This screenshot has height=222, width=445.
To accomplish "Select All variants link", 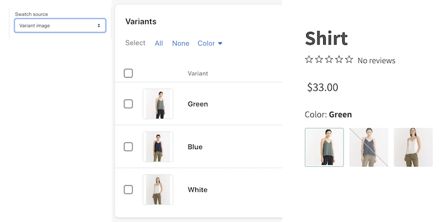I will pos(158,43).
